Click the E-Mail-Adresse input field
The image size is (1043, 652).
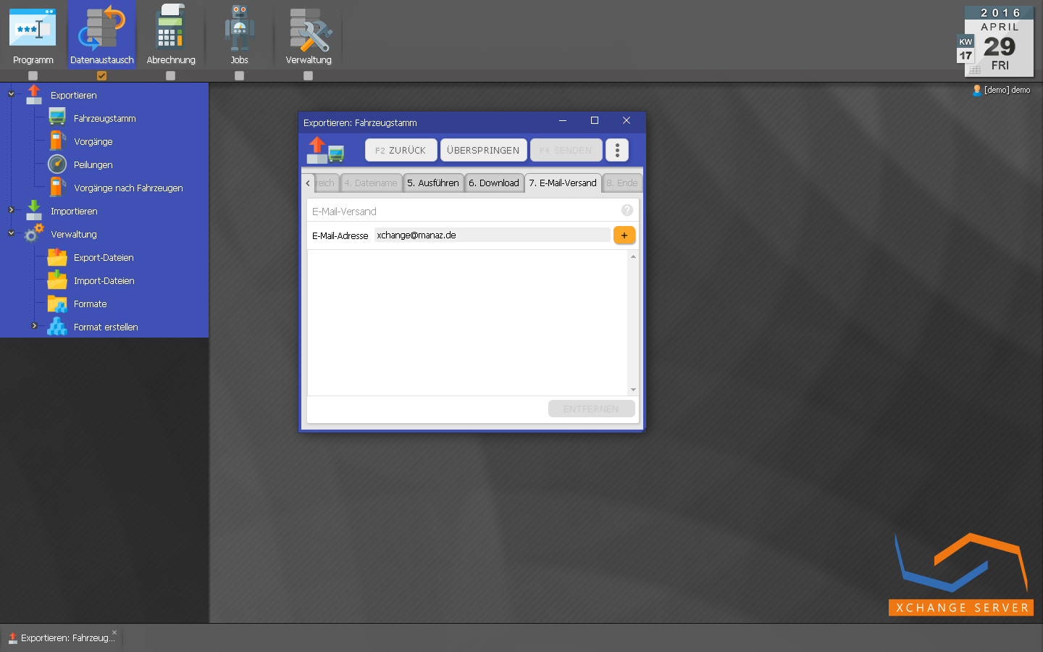click(493, 235)
